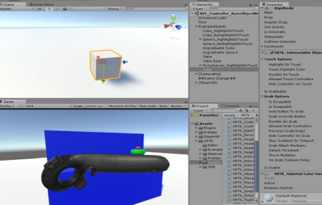Open the Hierarchy Create dropdown
Image resolution: width=322 pixels, height=205 pixels.
199,9
